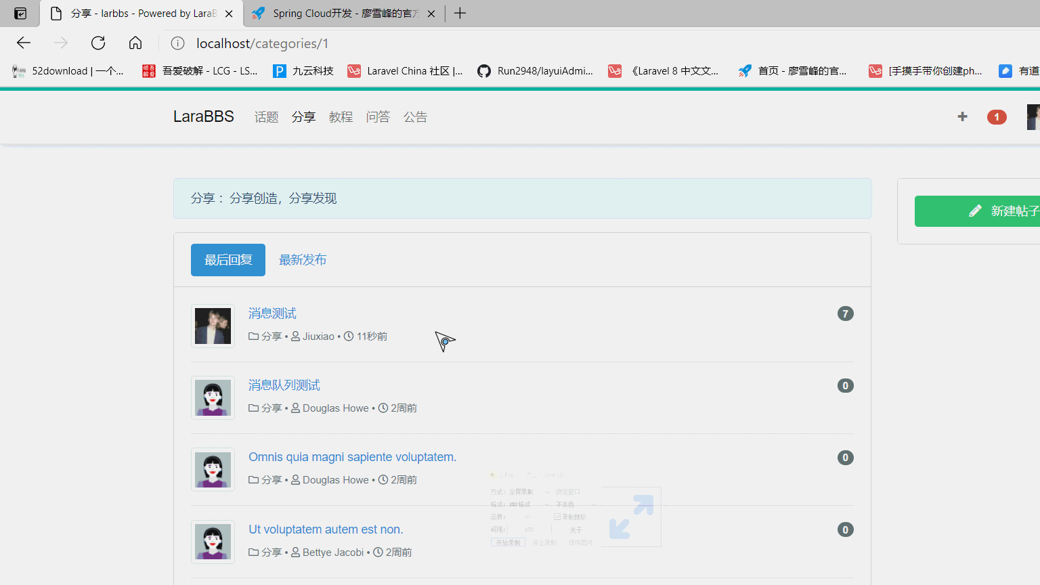Open the 问答 category in navbar

[x=378, y=117]
